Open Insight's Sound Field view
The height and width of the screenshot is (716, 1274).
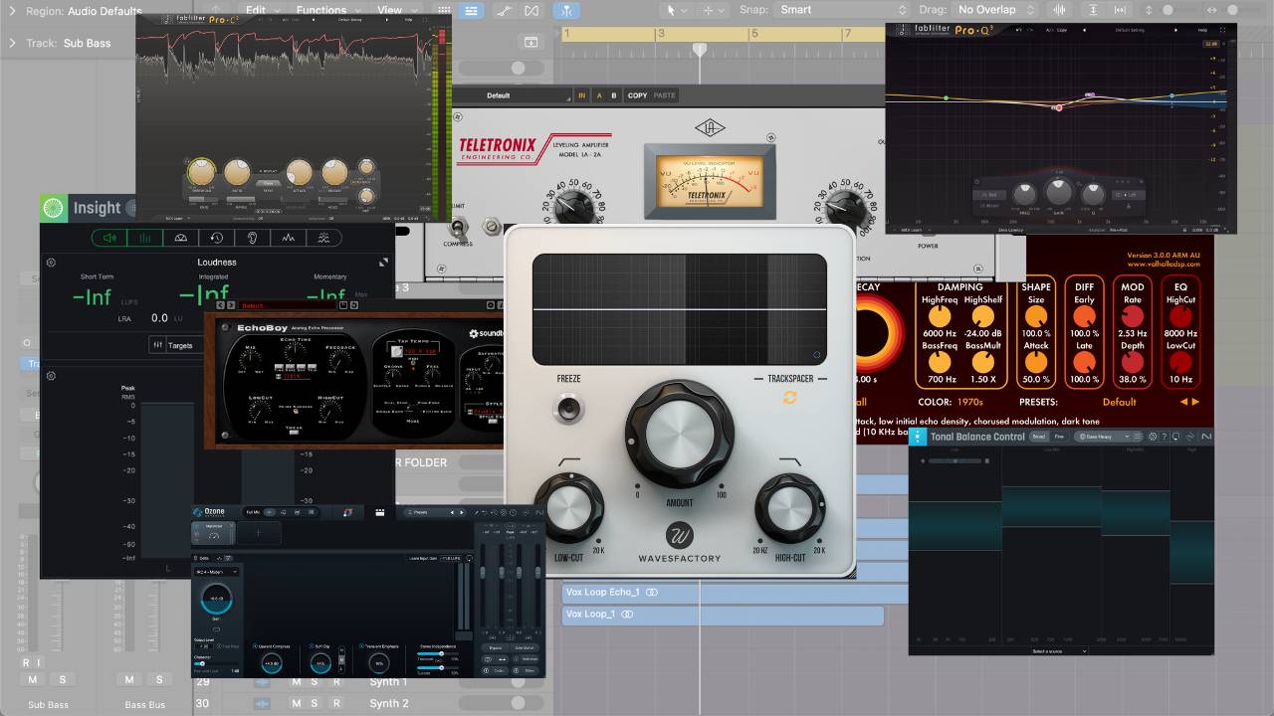pos(180,237)
